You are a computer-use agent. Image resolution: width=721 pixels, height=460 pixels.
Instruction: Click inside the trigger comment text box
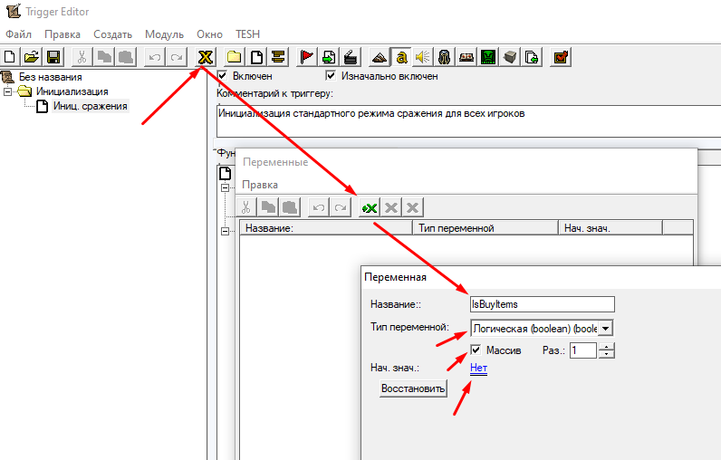(x=468, y=120)
